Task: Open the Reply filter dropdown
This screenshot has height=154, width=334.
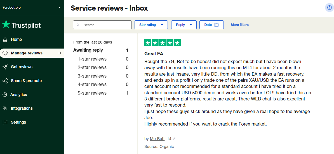Action: pyautogui.click(x=184, y=25)
